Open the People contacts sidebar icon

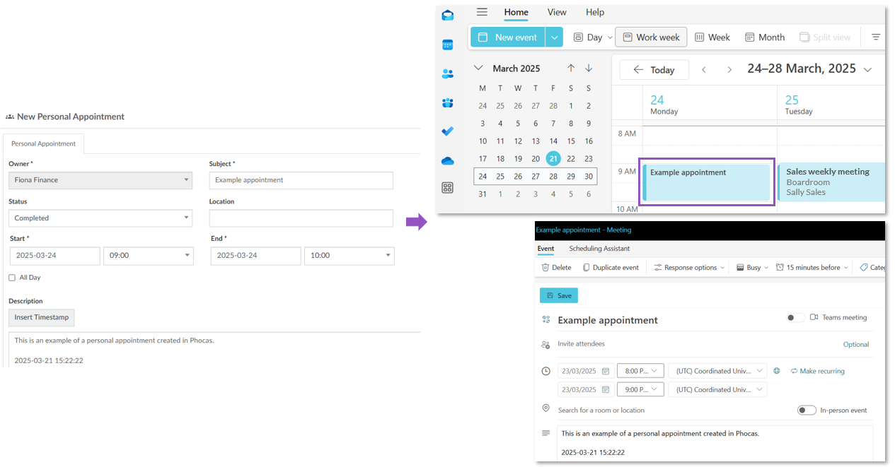click(x=447, y=73)
